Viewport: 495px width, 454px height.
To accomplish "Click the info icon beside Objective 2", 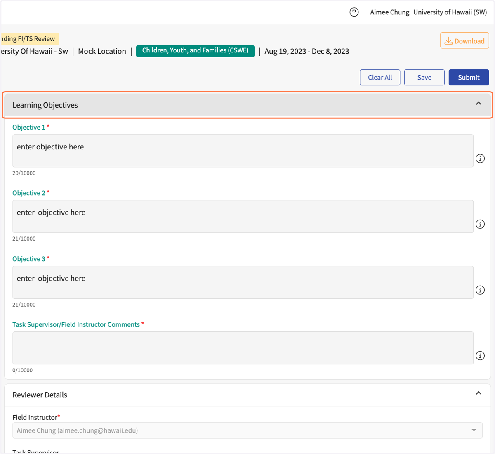I will coord(480,224).
